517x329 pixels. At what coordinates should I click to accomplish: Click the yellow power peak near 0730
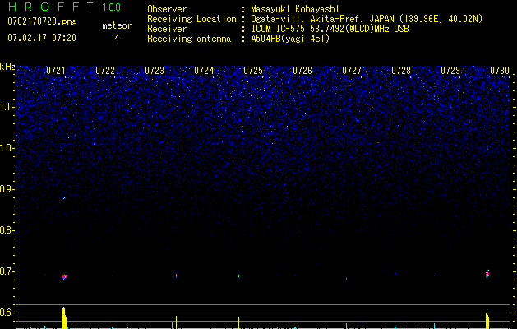click(487, 321)
